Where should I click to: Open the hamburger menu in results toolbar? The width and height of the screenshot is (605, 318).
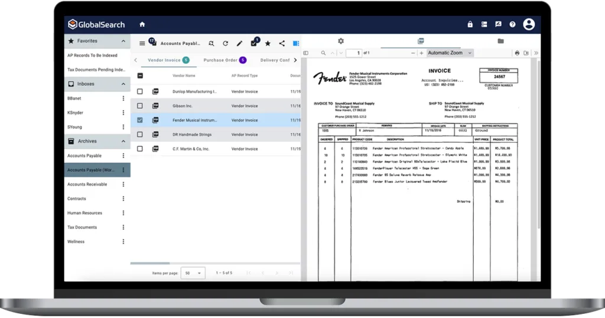tap(142, 44)
